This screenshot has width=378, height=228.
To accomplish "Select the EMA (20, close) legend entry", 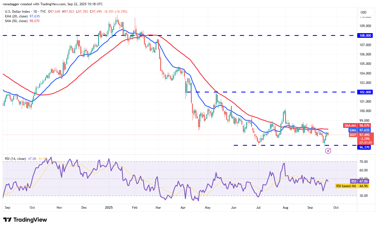I will tap(16, 16).
